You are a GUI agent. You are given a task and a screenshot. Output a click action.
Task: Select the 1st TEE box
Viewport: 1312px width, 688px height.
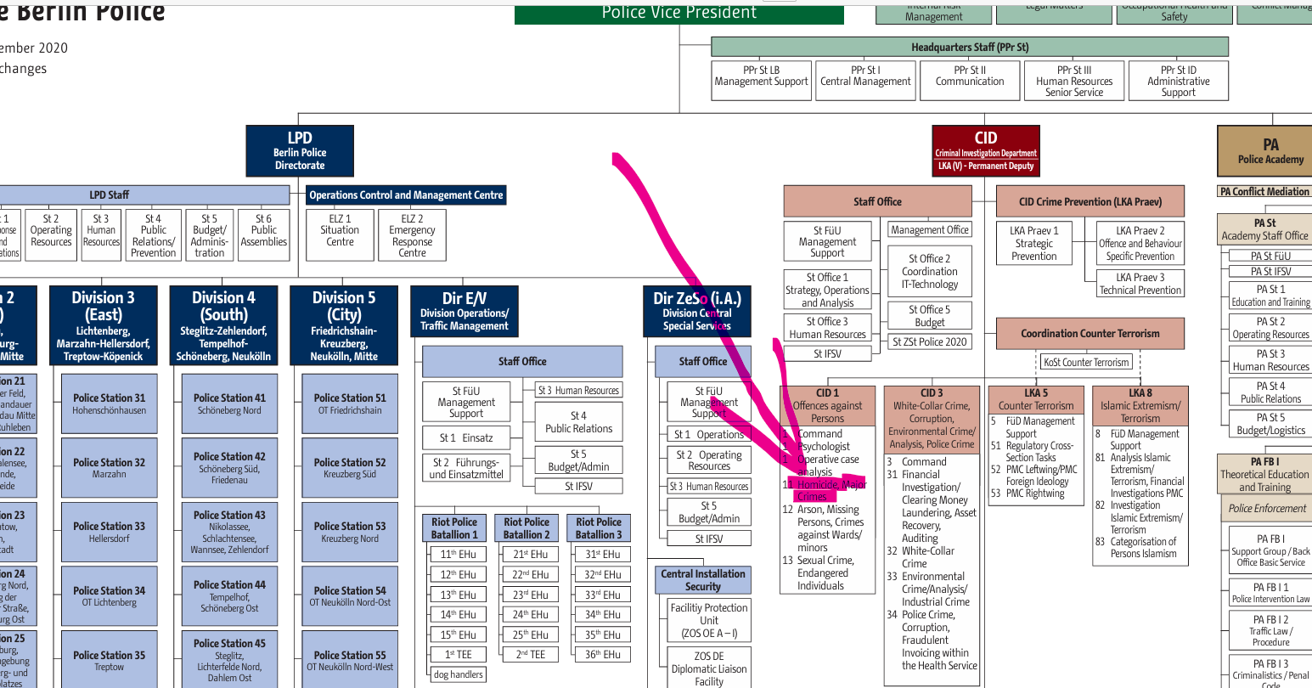[x=458, y=654]
